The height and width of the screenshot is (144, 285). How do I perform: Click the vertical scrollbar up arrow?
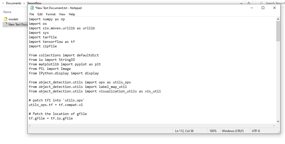tap(278, 19)
